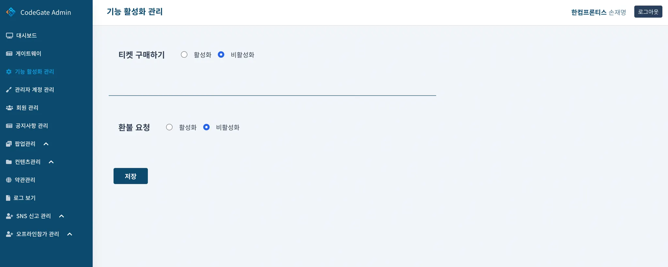Expand the 컨텐츠관리 submenu chevron
This screenshot has width=668, height=267.
51,162
